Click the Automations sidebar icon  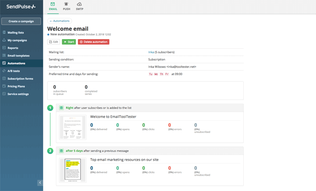click(x=4, y=63)
